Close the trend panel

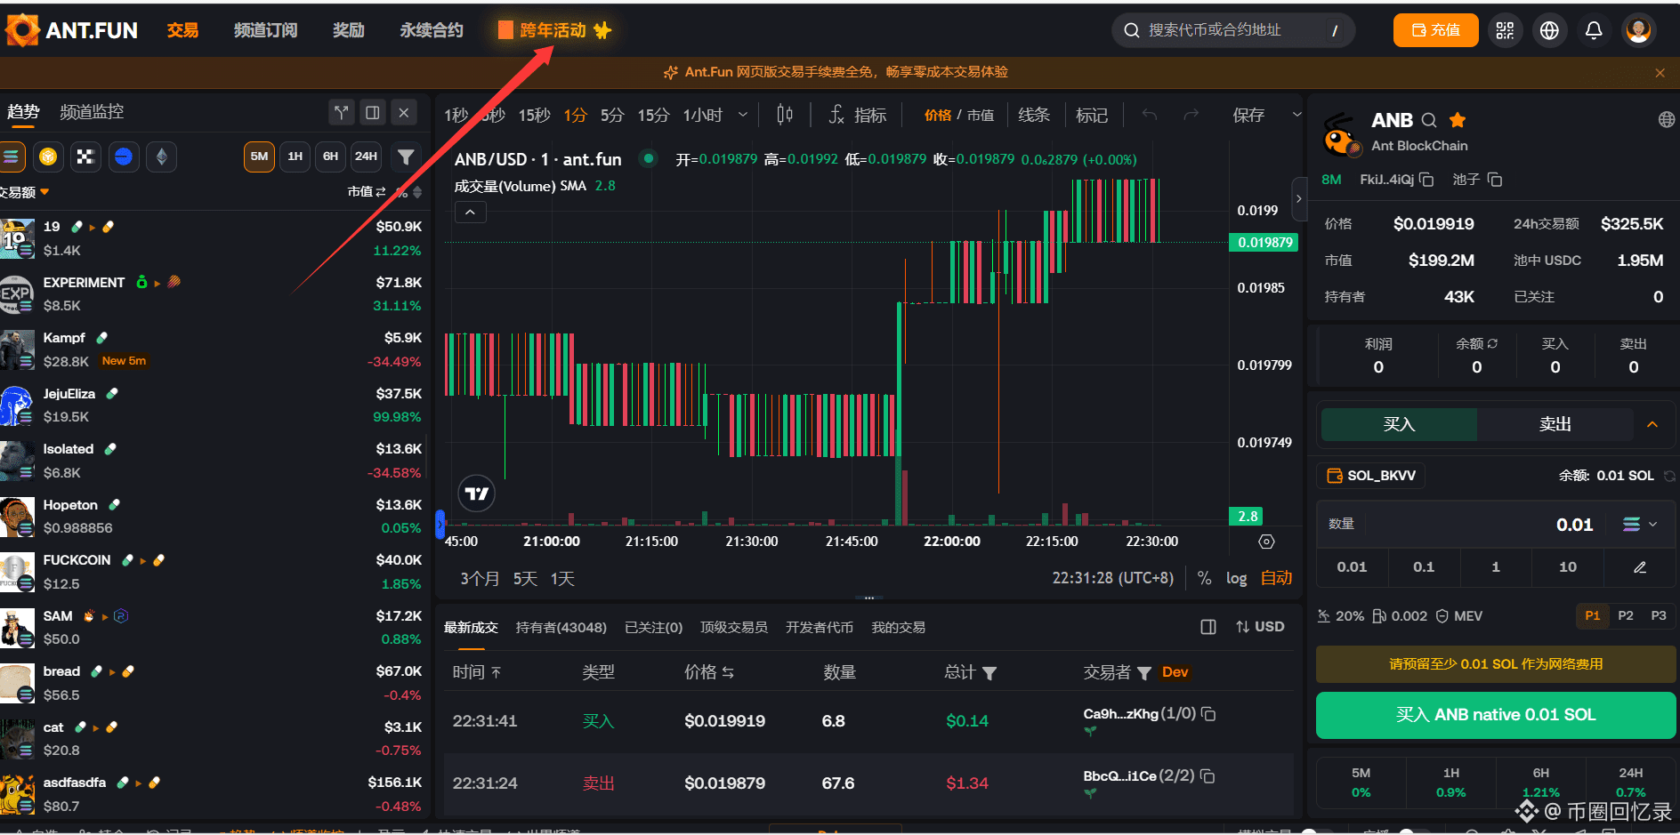pyautogui.click(x=404, y=112)
